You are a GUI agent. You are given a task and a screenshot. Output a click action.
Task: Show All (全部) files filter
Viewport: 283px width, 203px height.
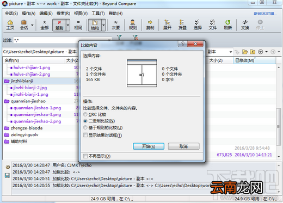[45, 24]
